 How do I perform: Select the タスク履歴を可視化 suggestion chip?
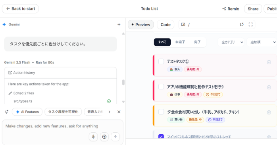[x=63, y=112]
